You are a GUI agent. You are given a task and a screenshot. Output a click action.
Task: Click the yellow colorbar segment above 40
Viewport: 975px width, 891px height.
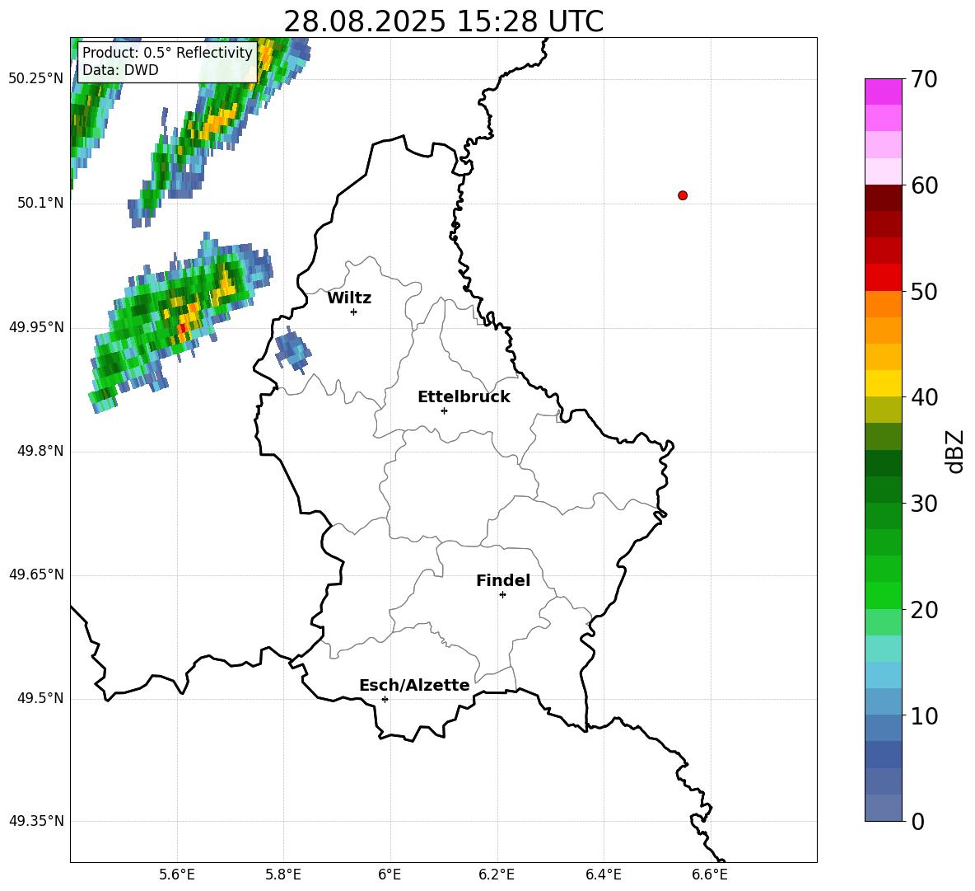tap(883, 383)
